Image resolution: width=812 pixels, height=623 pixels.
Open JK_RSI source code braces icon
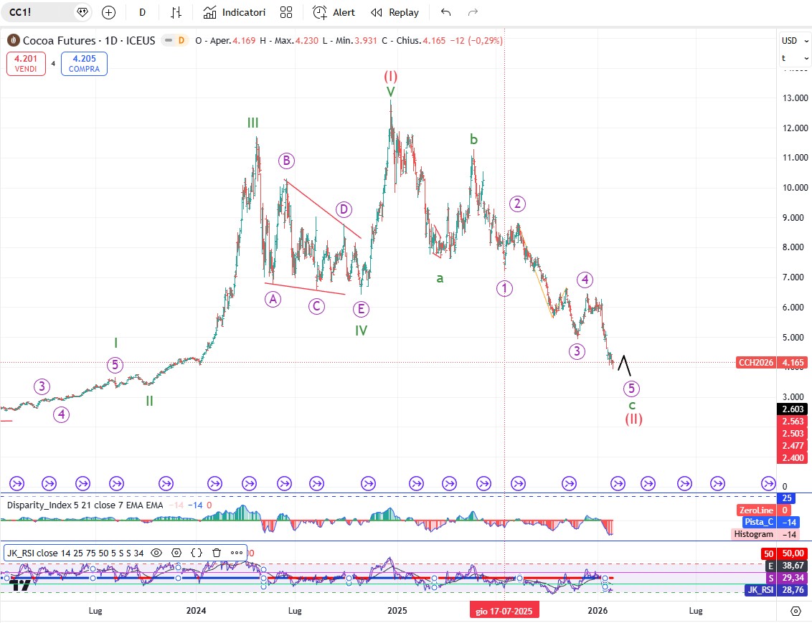coord(196,553)
